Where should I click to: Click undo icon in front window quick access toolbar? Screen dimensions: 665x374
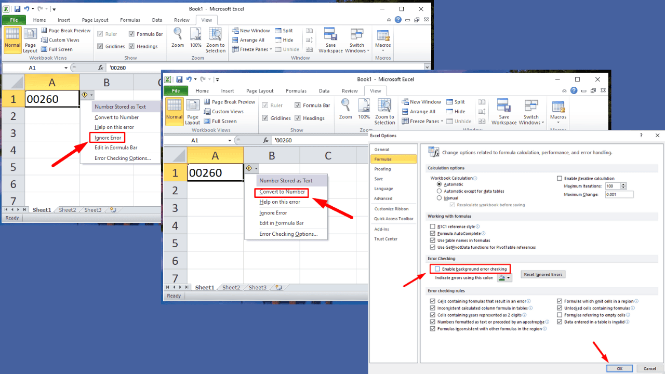click(x=190, y=79)
